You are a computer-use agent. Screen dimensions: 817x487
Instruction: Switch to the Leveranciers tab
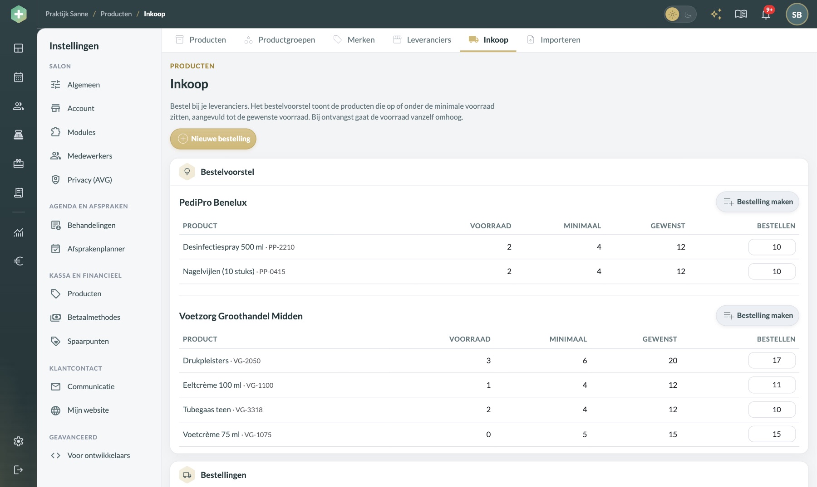point(422,40)
